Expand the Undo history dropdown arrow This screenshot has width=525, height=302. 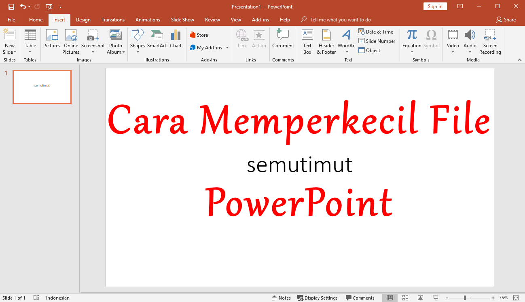[x=29, y=7]
